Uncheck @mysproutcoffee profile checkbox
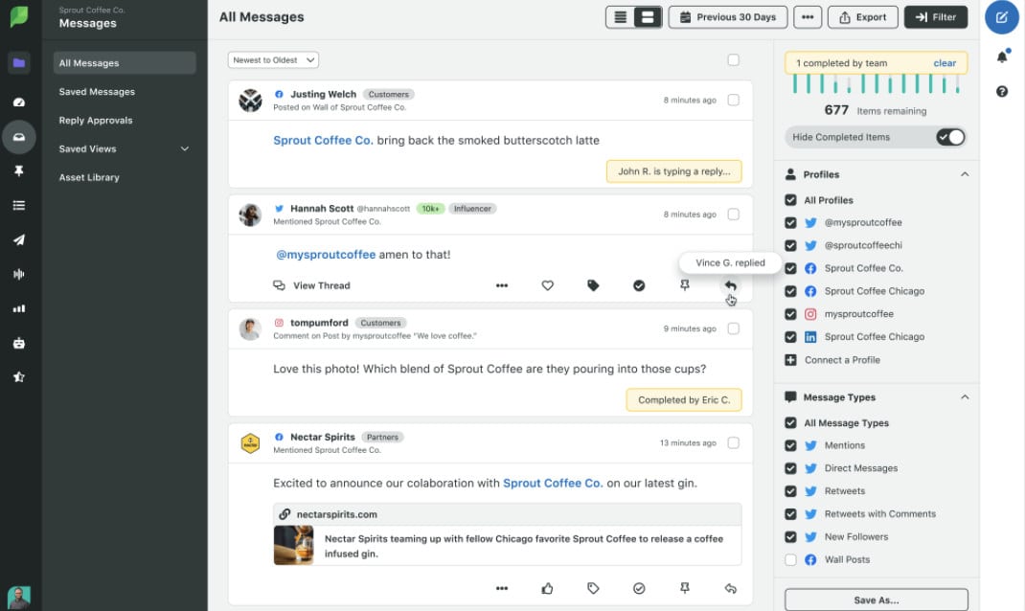The width and height of the screenshot is (1025, 611). [790, 223]
